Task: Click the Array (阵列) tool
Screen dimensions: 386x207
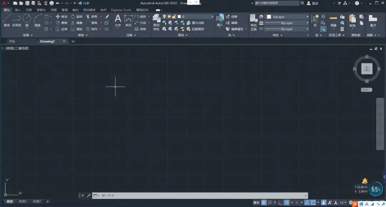Action: tap(92, 29)
